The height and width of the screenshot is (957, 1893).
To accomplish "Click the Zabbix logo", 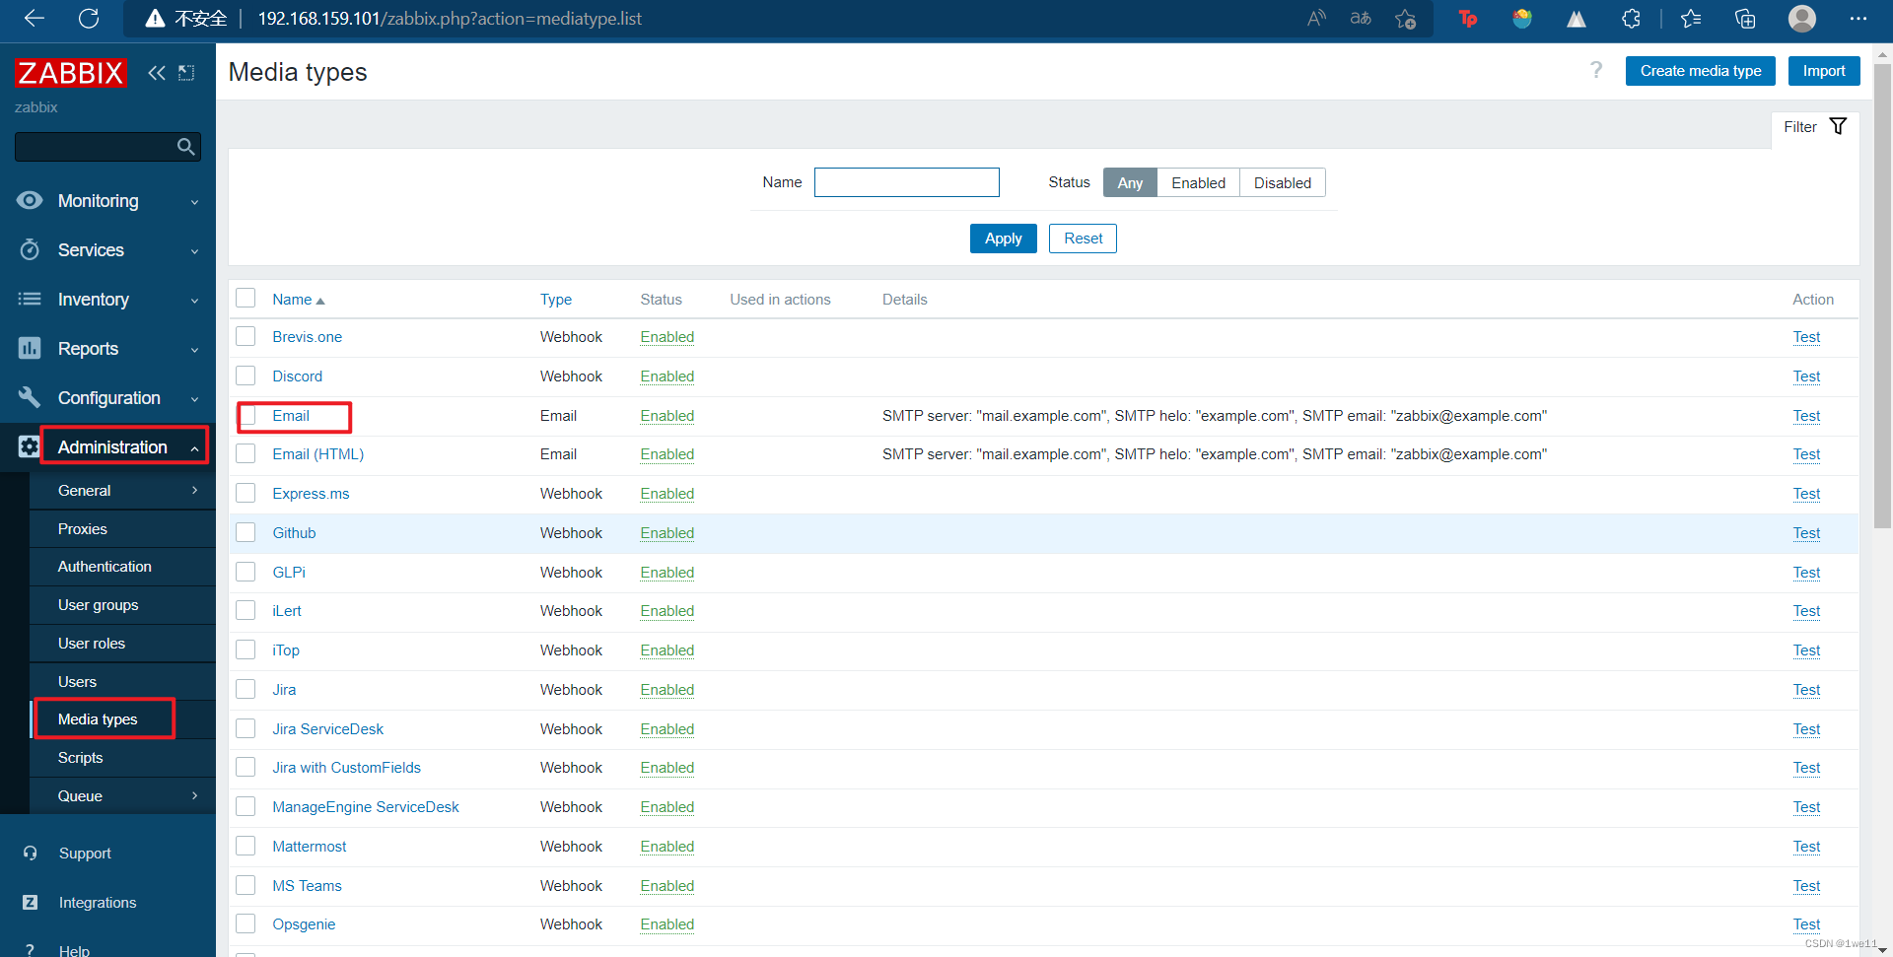I will (x=70, y=73).
